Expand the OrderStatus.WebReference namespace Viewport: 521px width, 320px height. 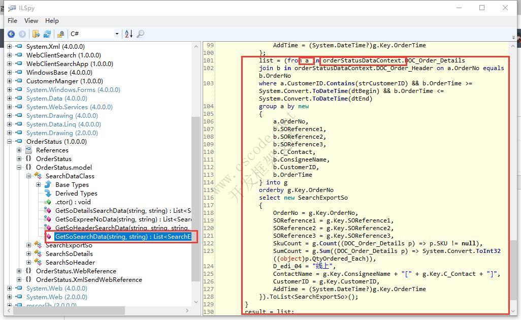click(19, 271)
